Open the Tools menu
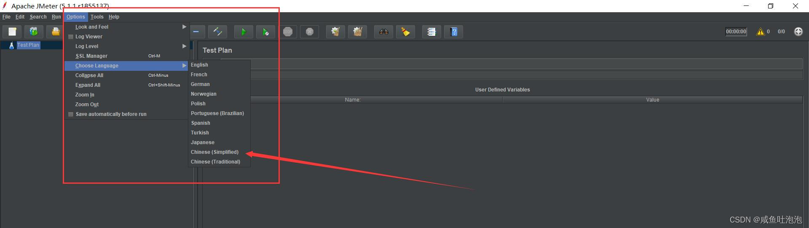809x228 pixels. (97, 17)
